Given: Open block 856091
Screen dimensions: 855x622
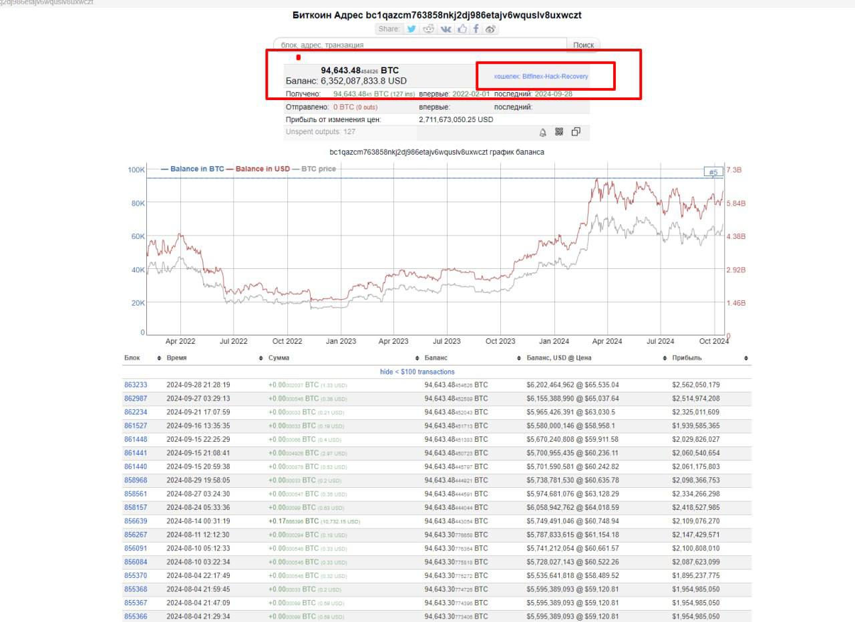Looking at the screenshot, I should pyautogui.click(x=136, y=548).
